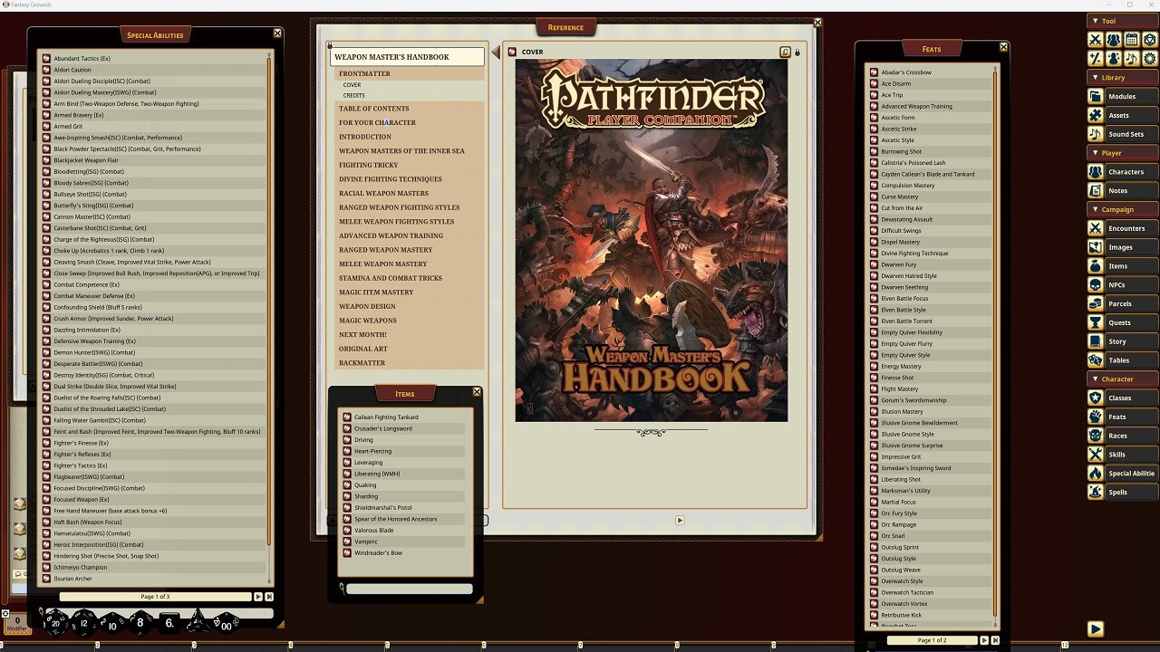Expand FRONTMATTER in the table of contents
Viewport: 1160px width, 652px height.
point(365,72)
